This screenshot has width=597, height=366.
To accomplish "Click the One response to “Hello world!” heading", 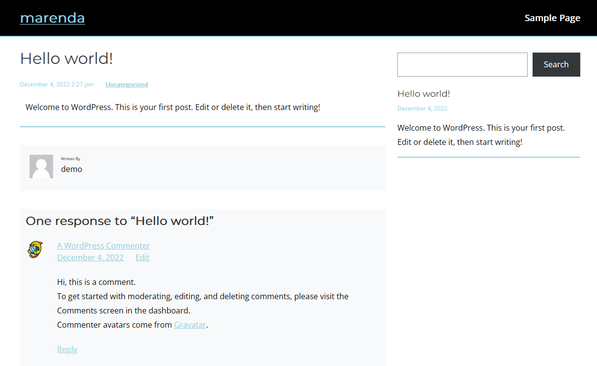I will tap(119, 221).
